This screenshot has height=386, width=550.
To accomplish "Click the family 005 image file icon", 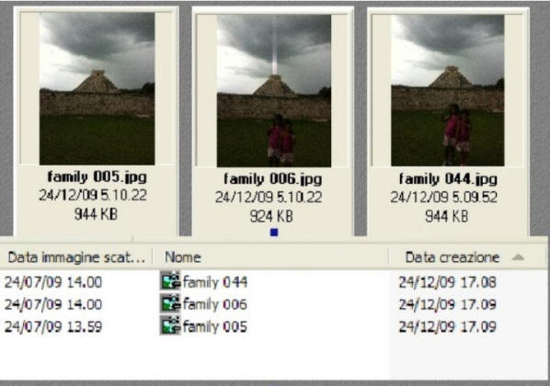I will [x=170, y=325].
